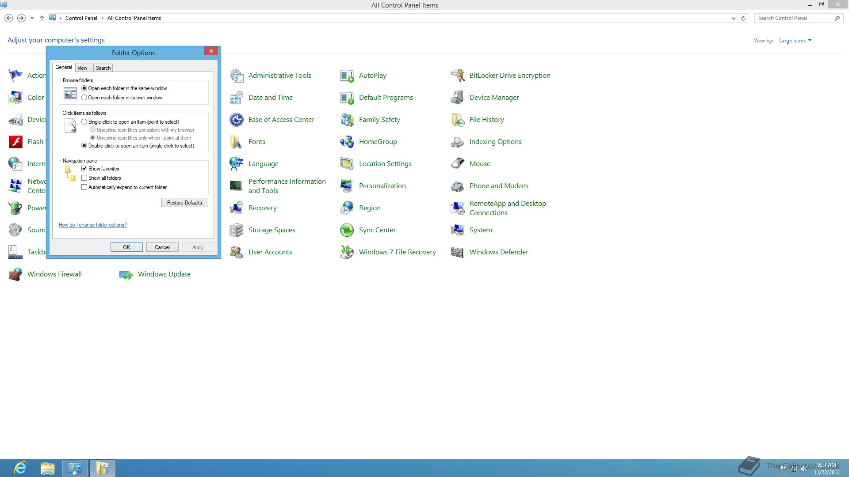
Task: Open the Fonts icon
Action: tap(237, 142)
